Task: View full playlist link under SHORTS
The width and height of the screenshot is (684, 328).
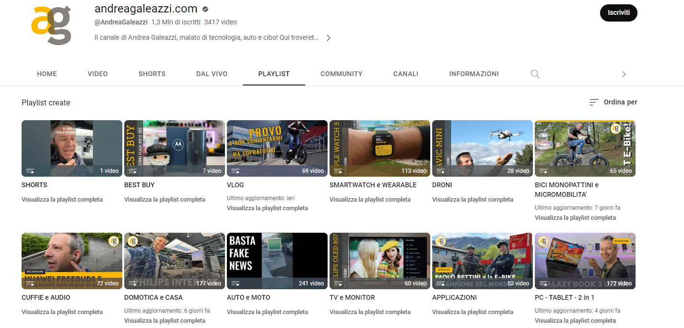Action: [62, 200]
